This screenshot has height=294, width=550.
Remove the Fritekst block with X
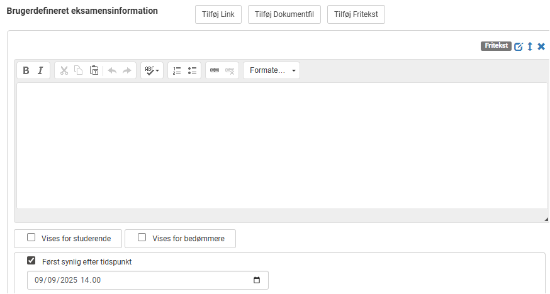coord(541,46)
